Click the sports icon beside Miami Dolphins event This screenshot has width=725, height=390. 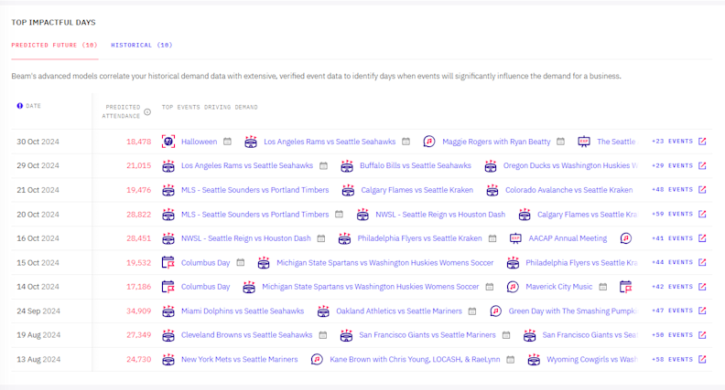pyautogui.click(x=168, y=311)
